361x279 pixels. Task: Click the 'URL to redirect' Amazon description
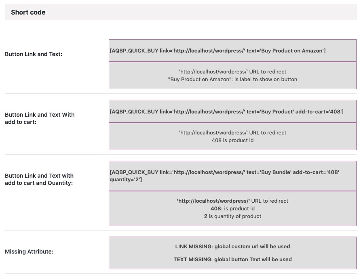pyautogui.click(x=232, y=72)
